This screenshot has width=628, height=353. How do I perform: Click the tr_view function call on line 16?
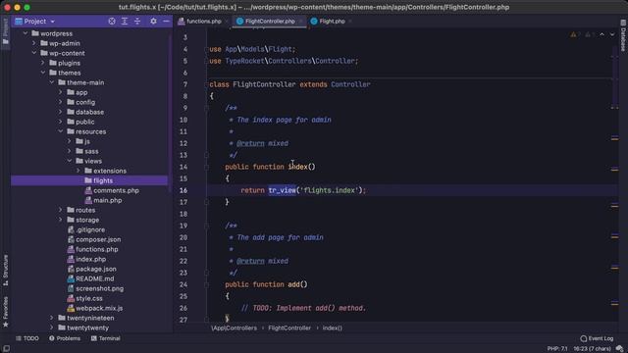click(282, 190)
